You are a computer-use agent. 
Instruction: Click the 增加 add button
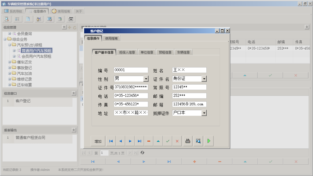tap(98, 141)
